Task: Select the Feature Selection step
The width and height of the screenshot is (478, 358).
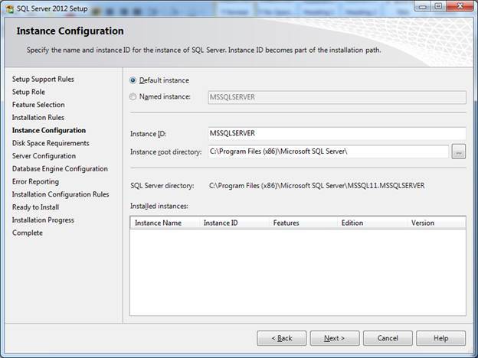Action: pyautogui.click(x=38, y=105)
